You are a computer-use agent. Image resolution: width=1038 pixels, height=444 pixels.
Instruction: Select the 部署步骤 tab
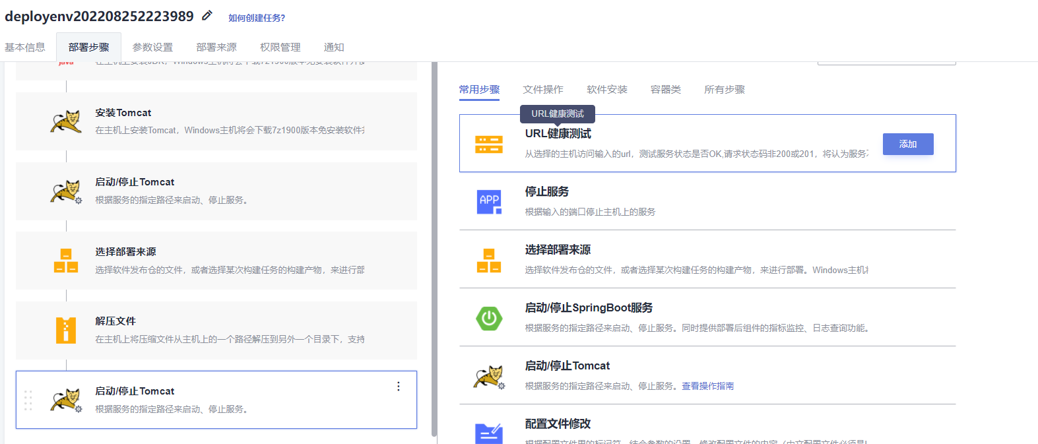coord(88,47)
